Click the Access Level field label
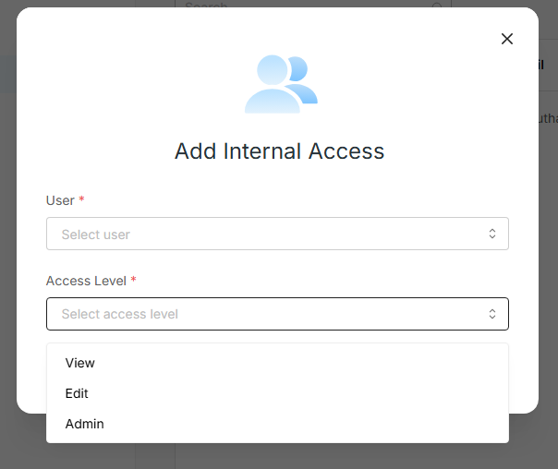 [x=86, y=281]
